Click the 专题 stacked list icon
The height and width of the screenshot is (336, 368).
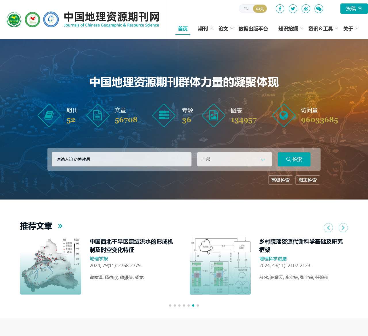(164, 115)
